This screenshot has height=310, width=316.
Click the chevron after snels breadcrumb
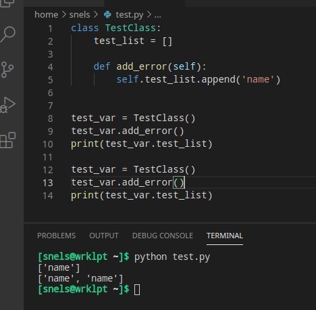96,15
